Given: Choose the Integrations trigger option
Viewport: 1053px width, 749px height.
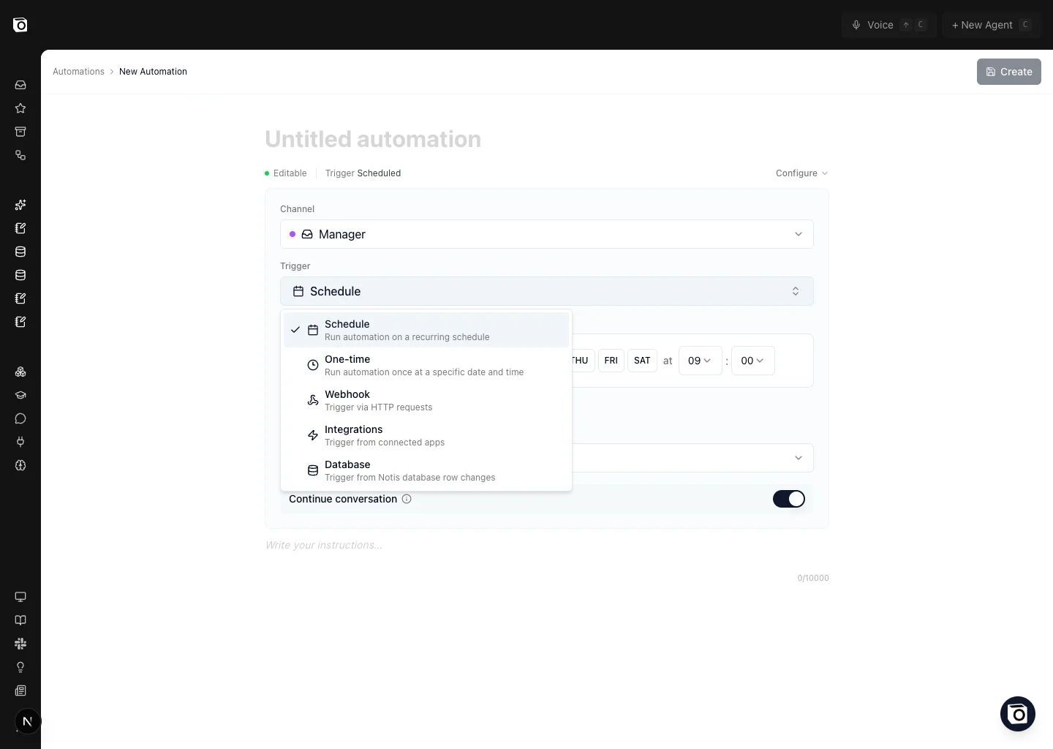Looking at the screenshot, I should (426, 435).
